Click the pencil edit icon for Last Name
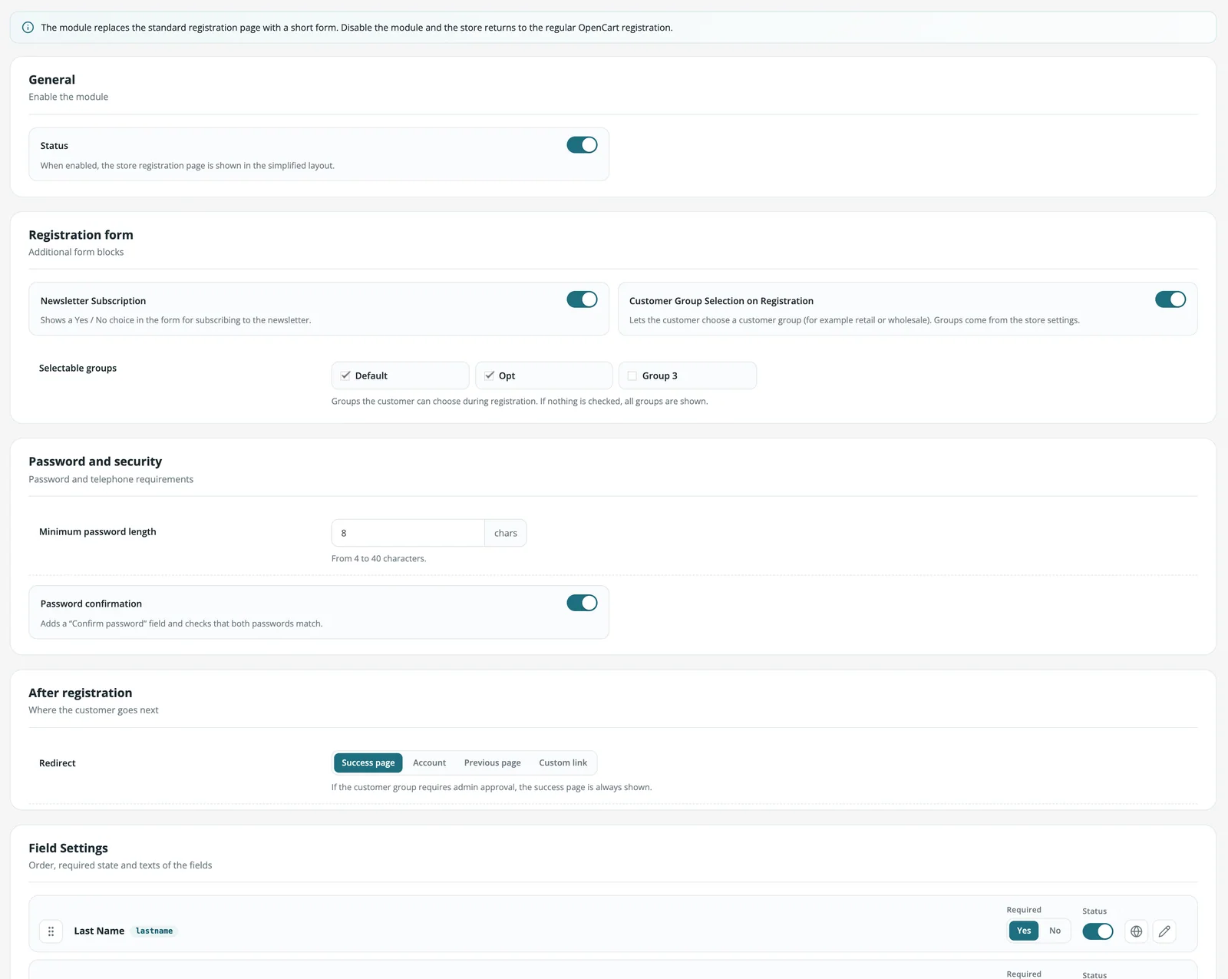This screenshot has width=1228, height=979. 1164,931
